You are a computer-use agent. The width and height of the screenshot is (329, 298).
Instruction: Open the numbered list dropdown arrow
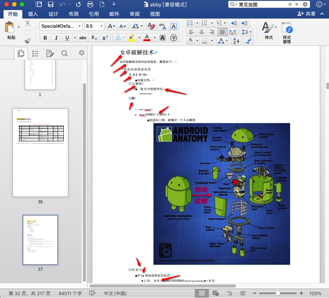click(x=212, y=23)
